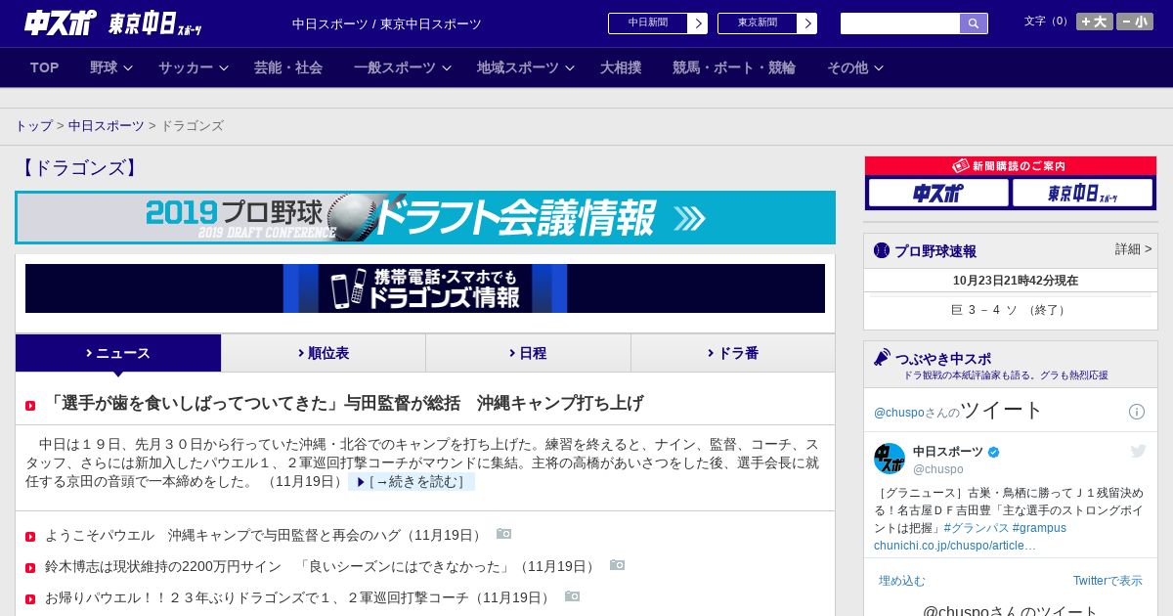Expand the 一般スポーツ dropdown chevron

coord(447,67)
